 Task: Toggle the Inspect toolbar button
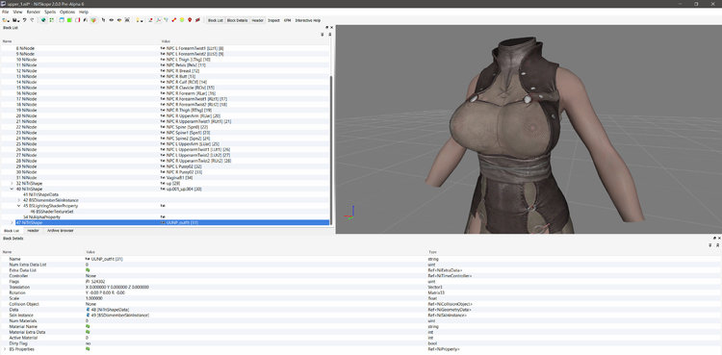tap(273, 20)
